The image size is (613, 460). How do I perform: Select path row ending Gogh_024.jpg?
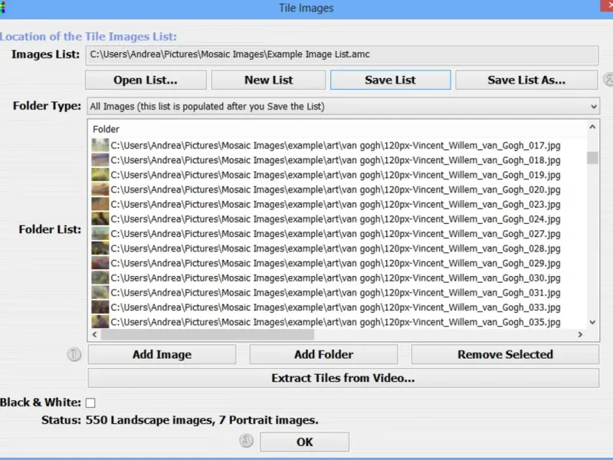(x=336, y=219)
